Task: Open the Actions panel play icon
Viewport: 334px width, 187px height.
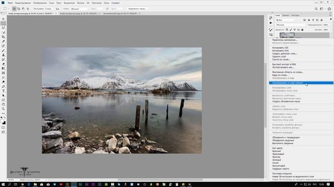Action: [271, 23]
